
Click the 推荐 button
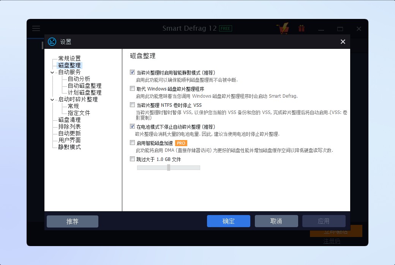(73, 221)
